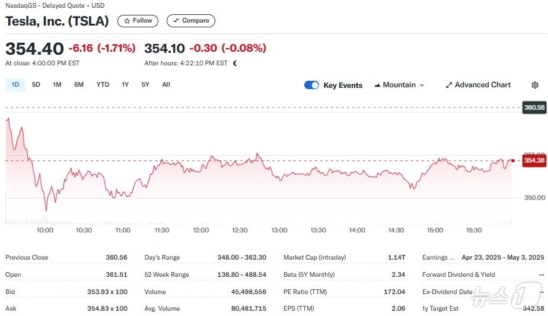Screen dimensions: 548x316
Task: Toggle the Key Events switch
Action: 311,85
